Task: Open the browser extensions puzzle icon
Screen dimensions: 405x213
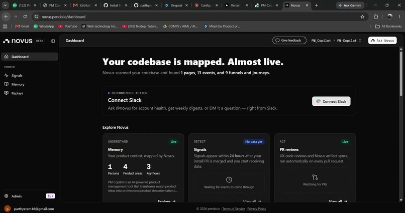Action: (376, 17)
